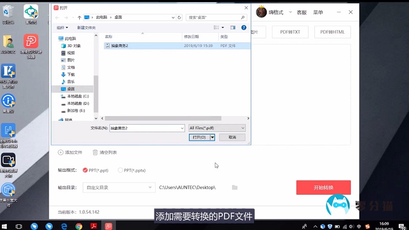
Task: Select PPT(*.ppt) output format
Action: pos(85,170)
